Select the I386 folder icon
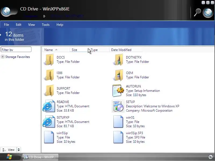 tap(49, 75)
